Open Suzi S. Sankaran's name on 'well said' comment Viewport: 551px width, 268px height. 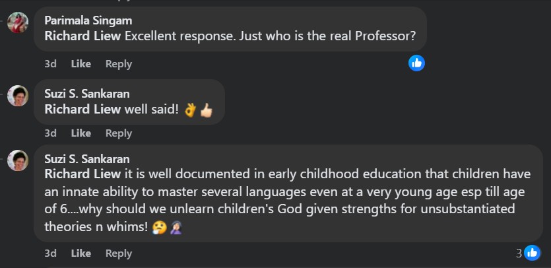87,93
